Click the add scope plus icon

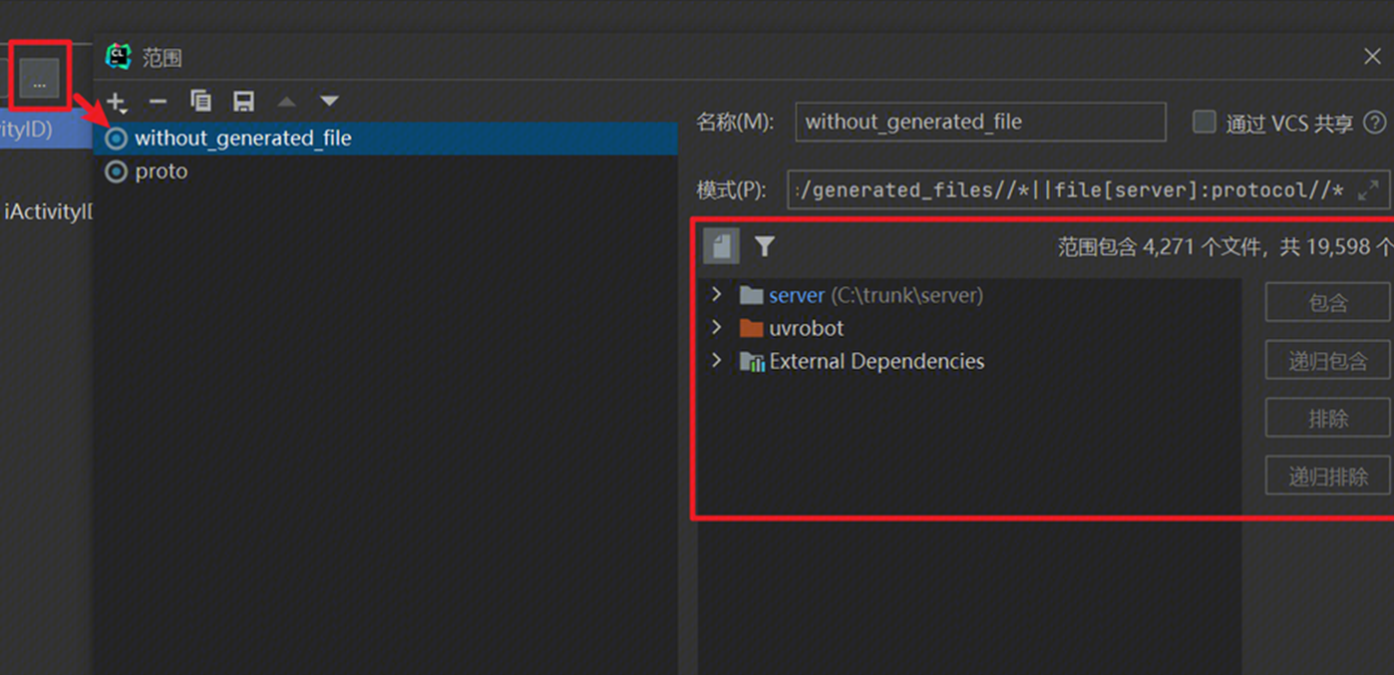click(117, 102)
